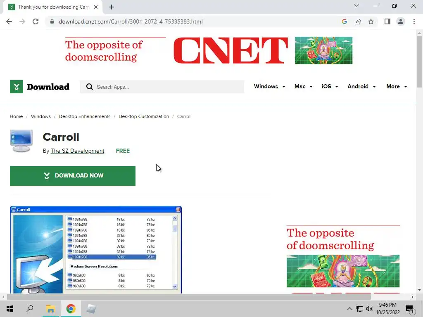The height and width of the screenshot is (317, 423).
Task: Expand the Android menu
Action: click(361, 87)
